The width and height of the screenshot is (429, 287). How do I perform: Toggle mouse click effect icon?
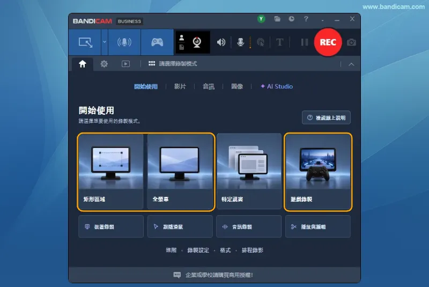[261, 42]
